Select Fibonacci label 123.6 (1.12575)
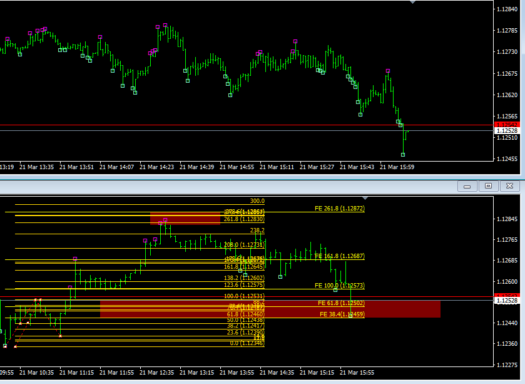Screen dimensions: 525x384 (x=244, y=285)
